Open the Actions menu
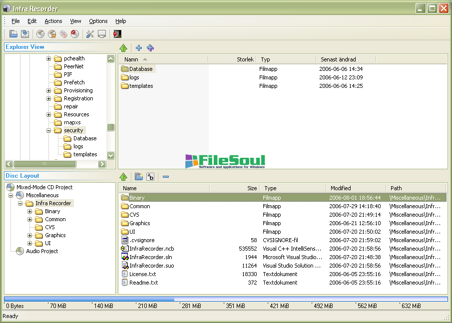The width and height of the screenshot is (452, 323). click(x=53, y=21)
